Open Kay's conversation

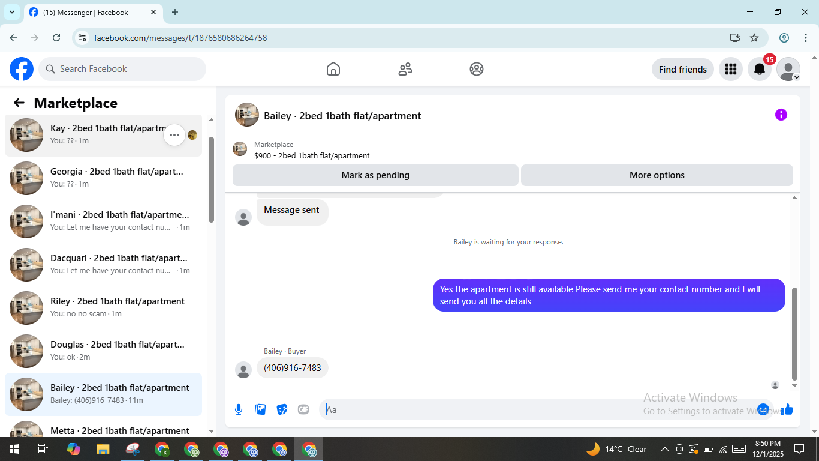(x=103, y=135)
